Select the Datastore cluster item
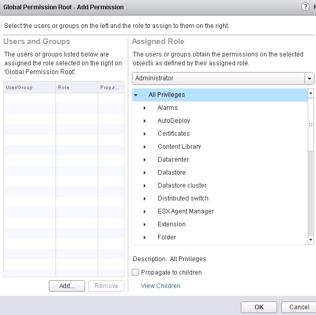The image size is (316, 315). pyautogui.click(x=182, y=185)
